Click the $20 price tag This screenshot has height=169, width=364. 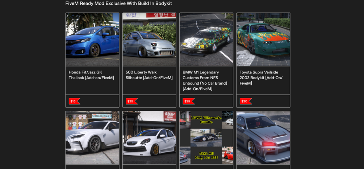[246, 101]
